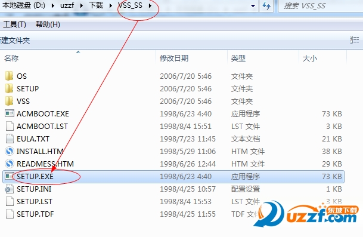Viewport: 363px width, 237px height.
Task: Click the SETUP.EXE application icon
Action: coord(10,176)
